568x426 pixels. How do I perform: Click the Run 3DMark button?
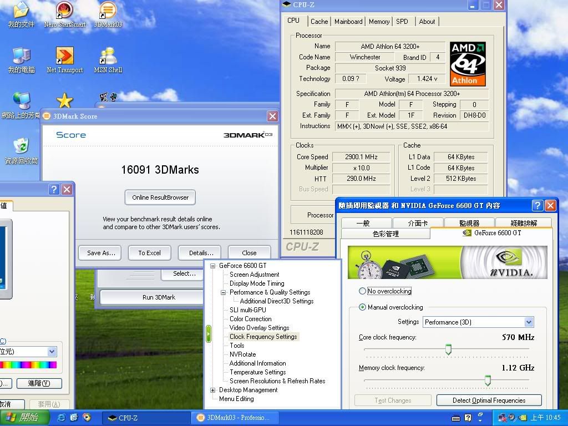tap(152, 297)
